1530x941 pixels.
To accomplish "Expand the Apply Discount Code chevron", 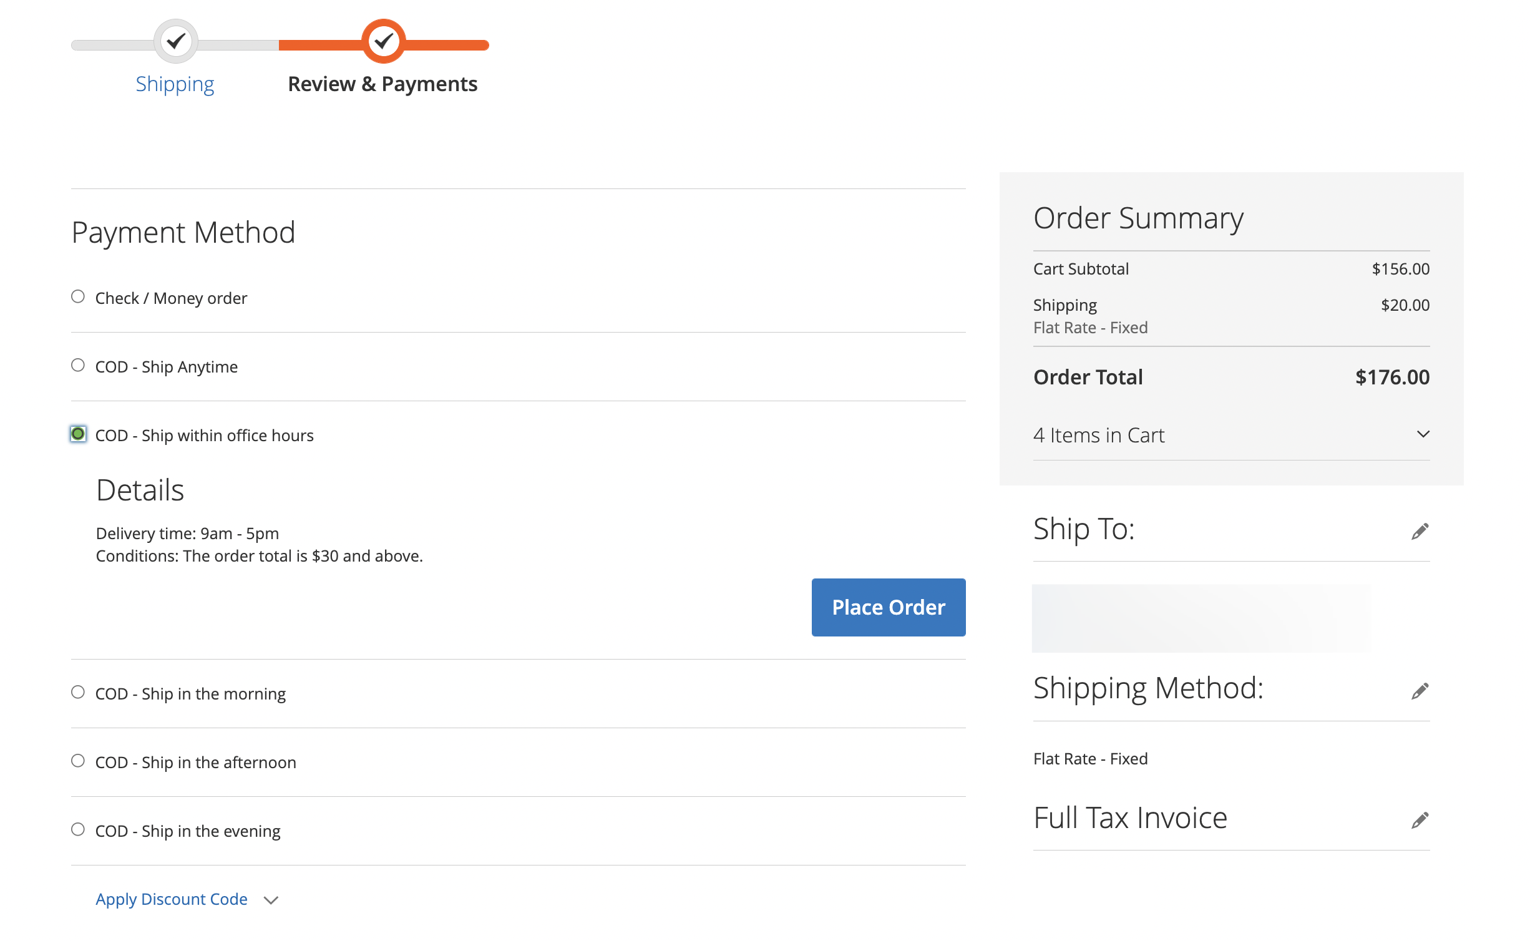I will click(270, 900).
